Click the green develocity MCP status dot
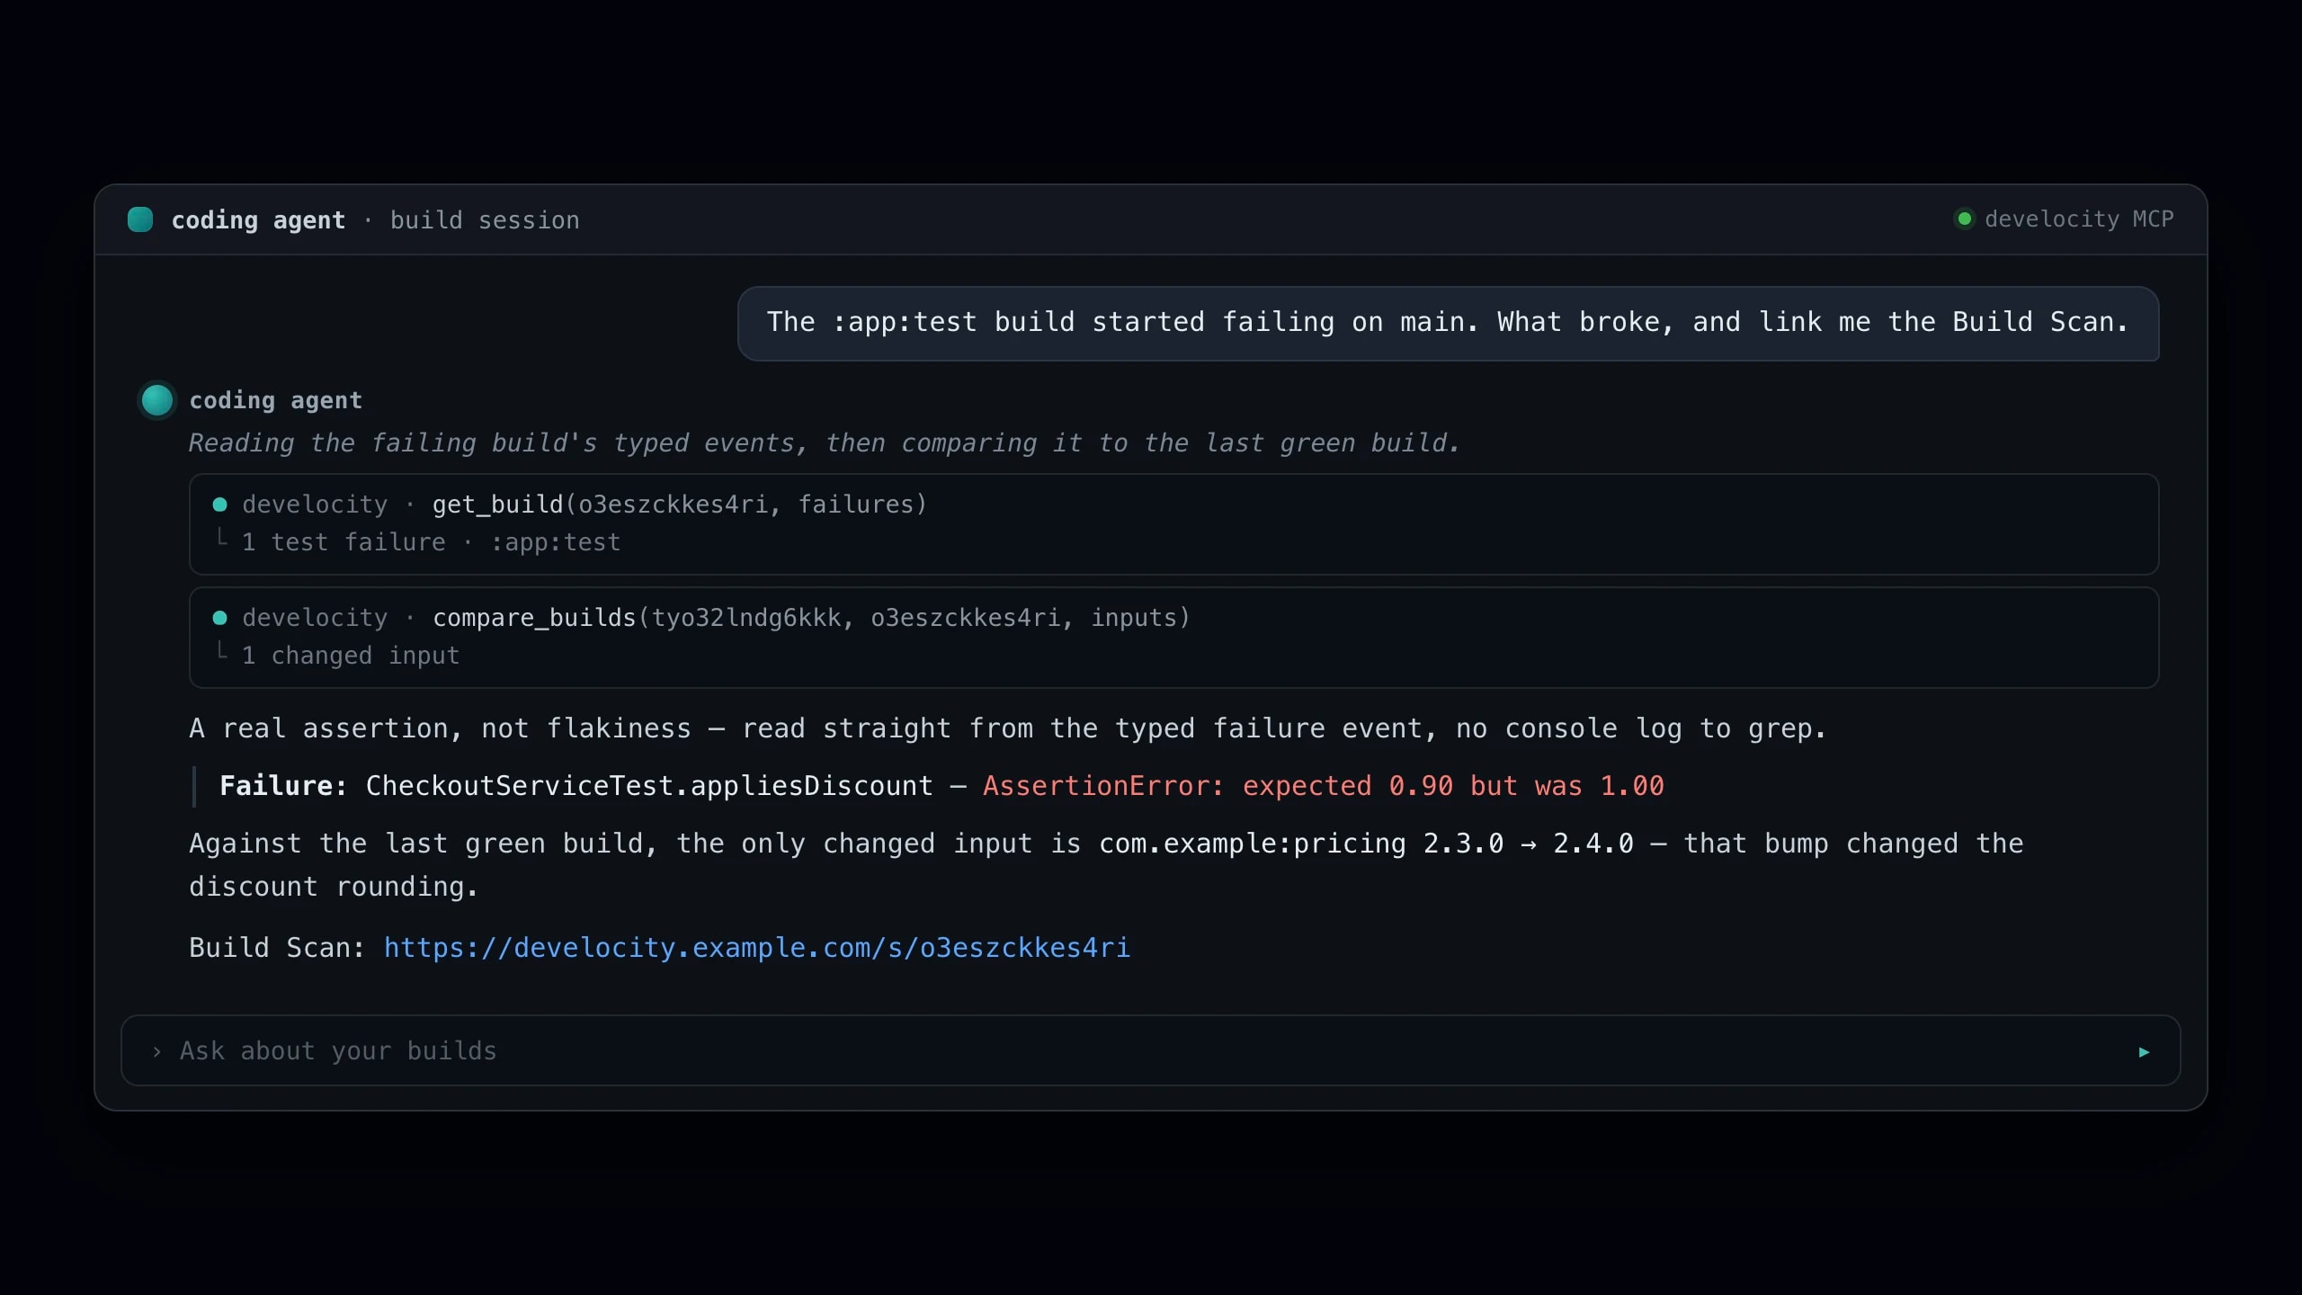 pos(1965,219)
